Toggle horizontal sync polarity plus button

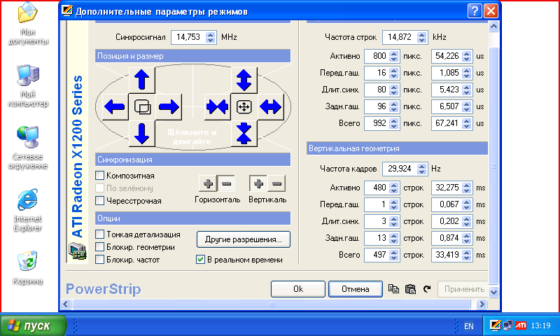coord(208,184)
